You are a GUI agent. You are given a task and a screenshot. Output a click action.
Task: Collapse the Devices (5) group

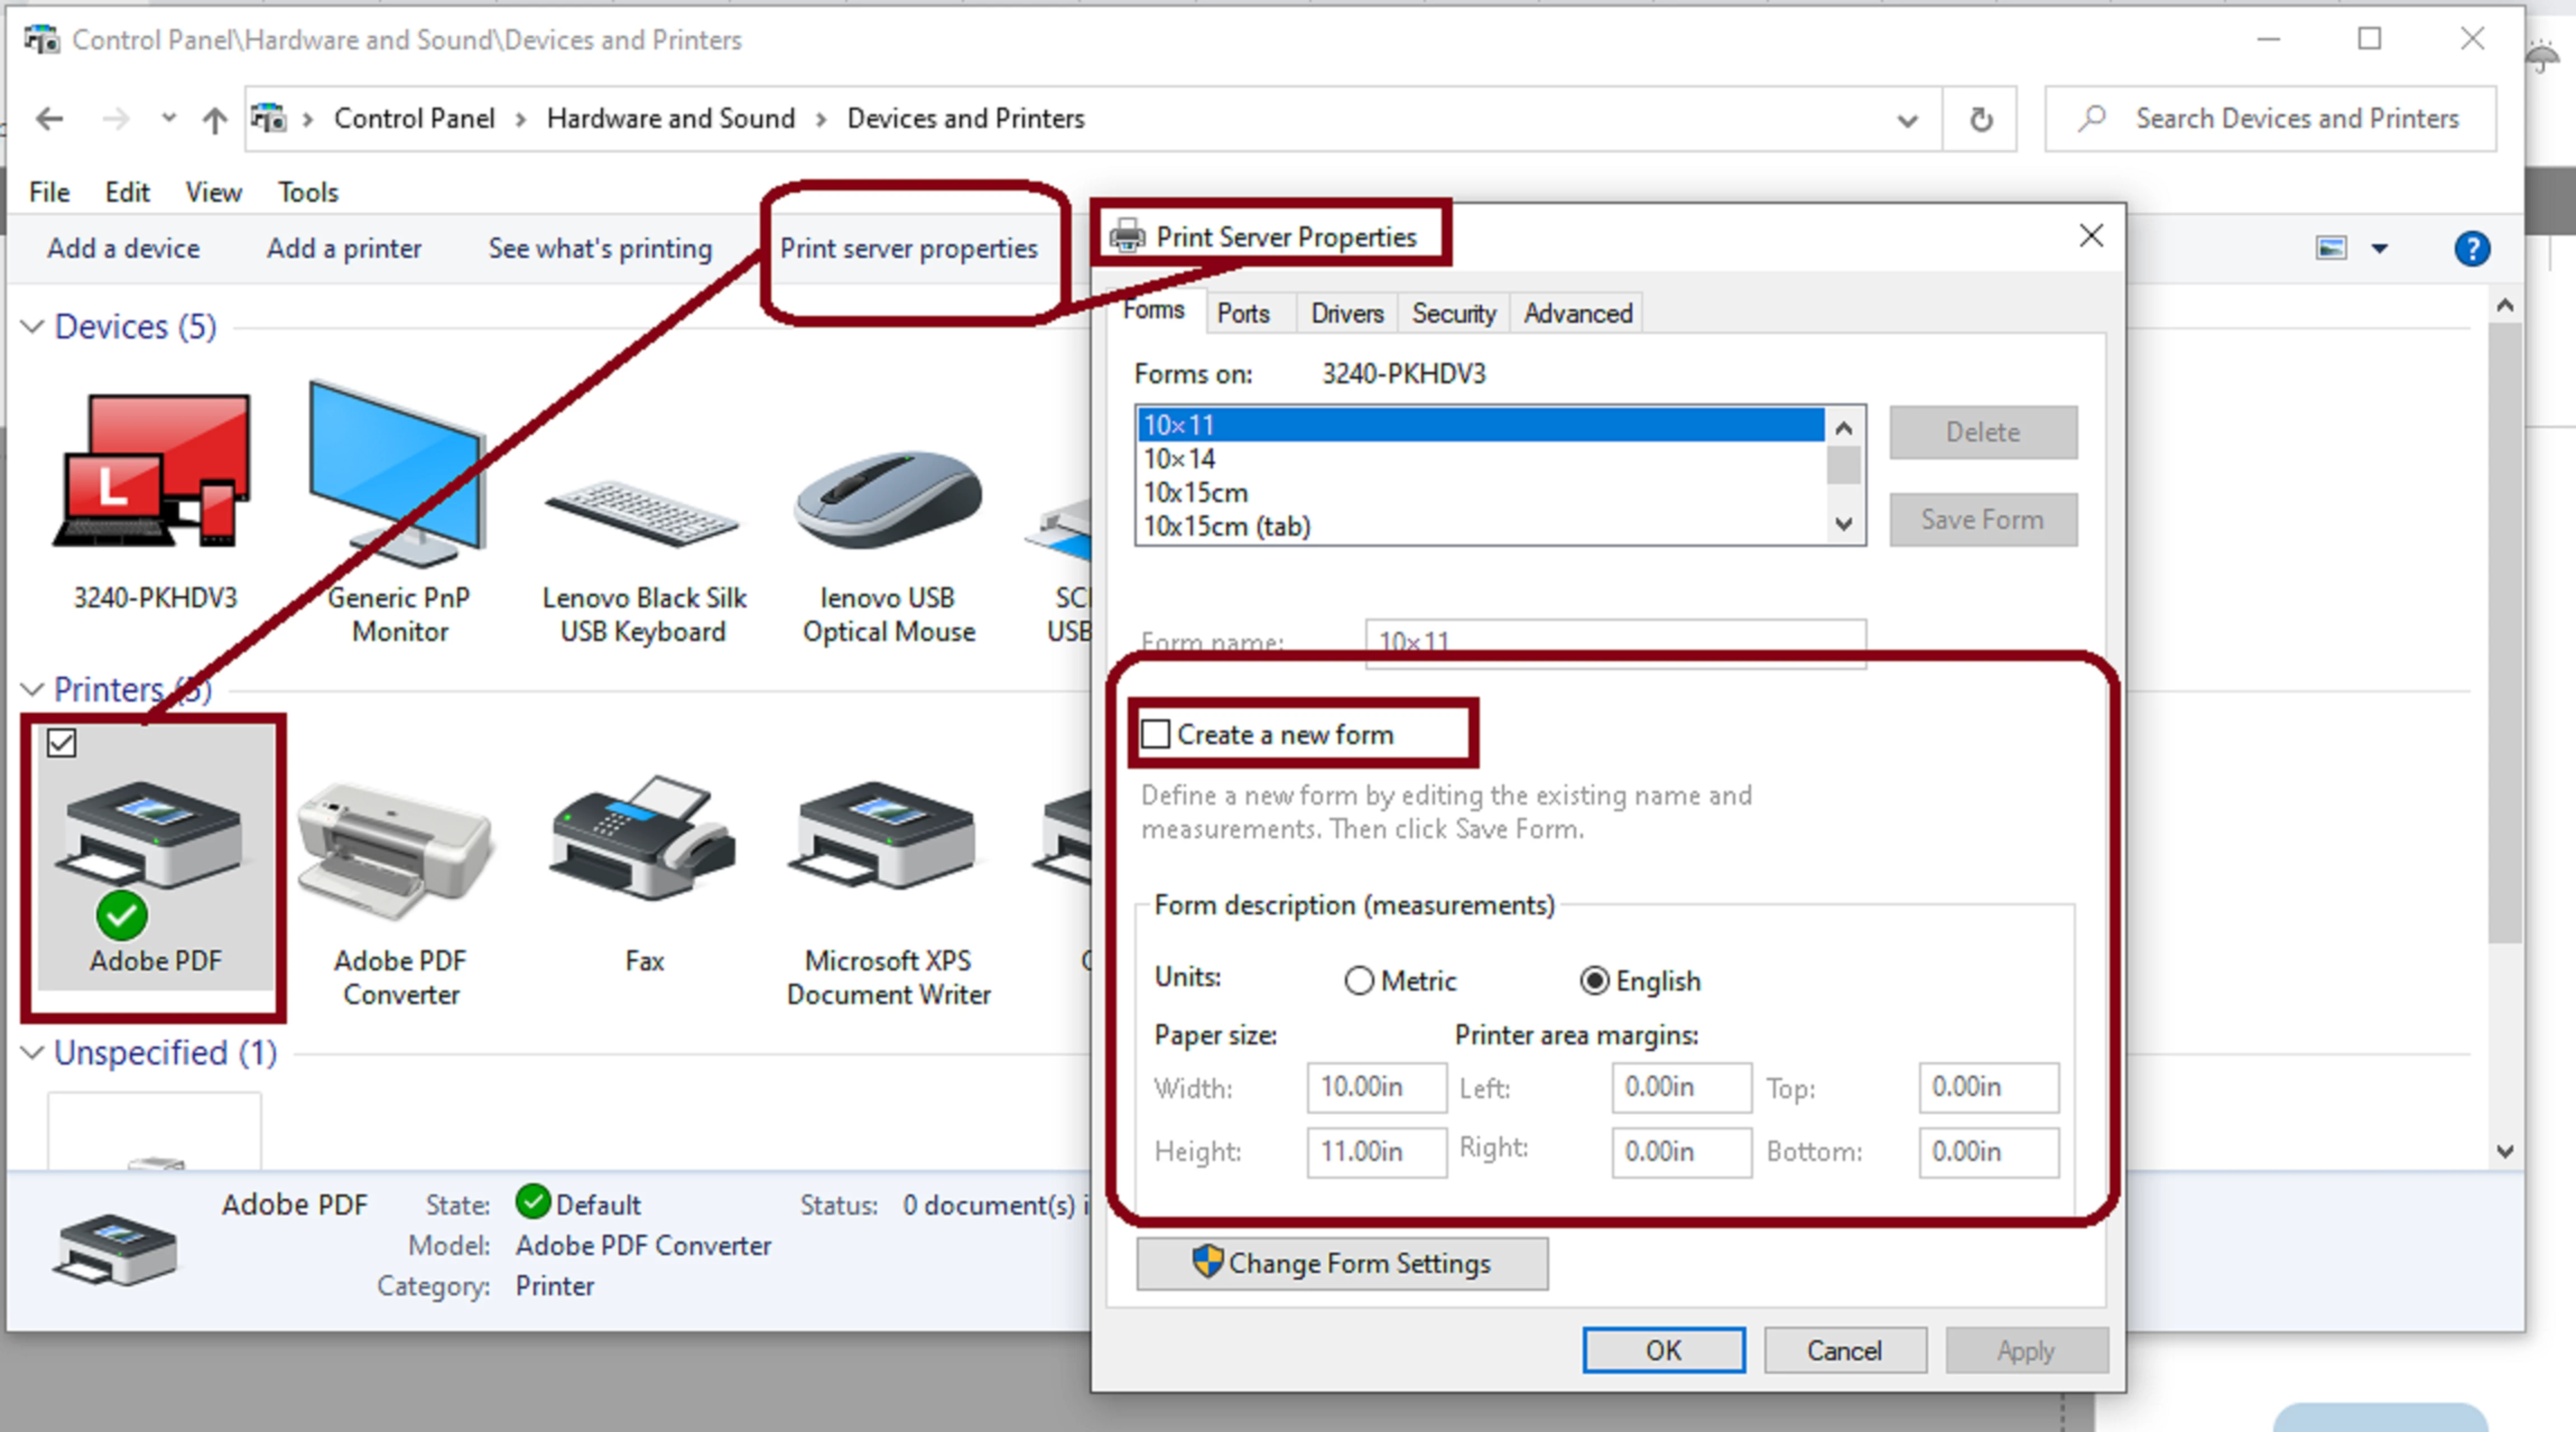pos(32,327)
